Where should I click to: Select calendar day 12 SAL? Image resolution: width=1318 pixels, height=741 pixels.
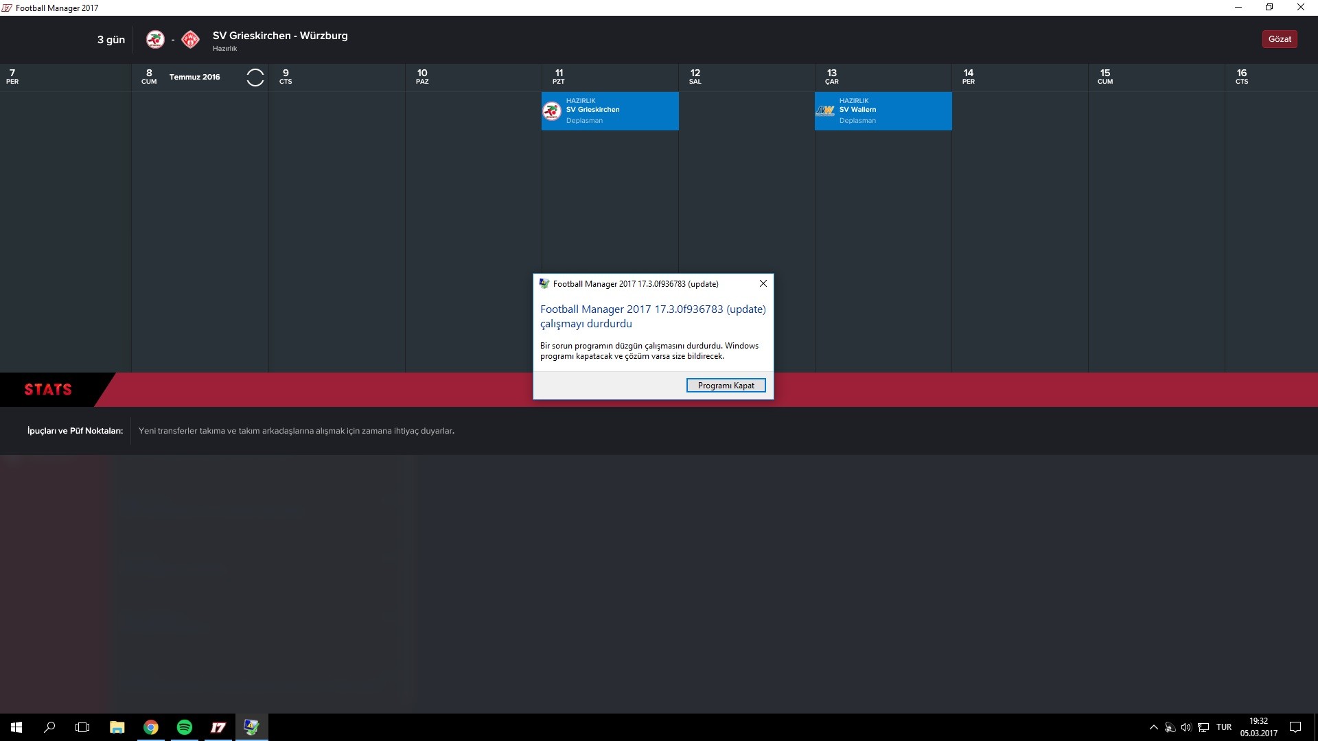point(695,77)
